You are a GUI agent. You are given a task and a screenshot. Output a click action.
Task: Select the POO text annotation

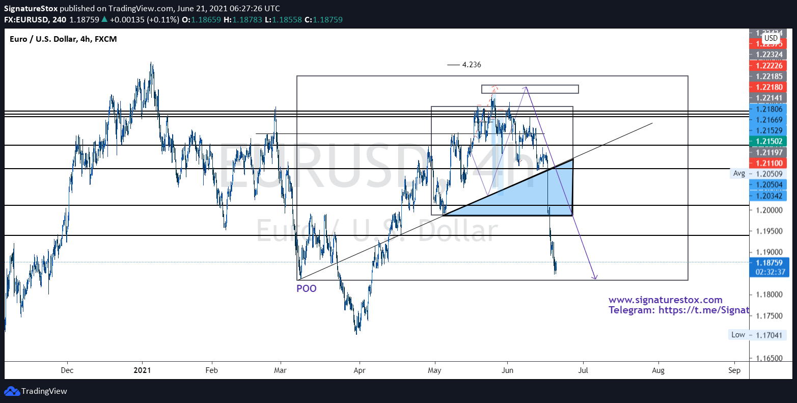[x=307, y=288]
